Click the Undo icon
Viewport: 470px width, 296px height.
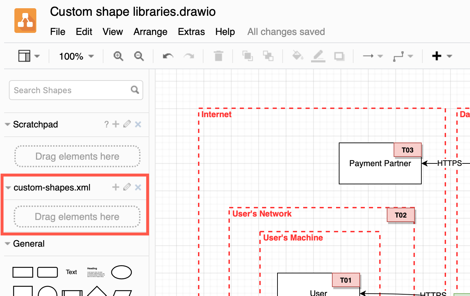pos(168,56)
